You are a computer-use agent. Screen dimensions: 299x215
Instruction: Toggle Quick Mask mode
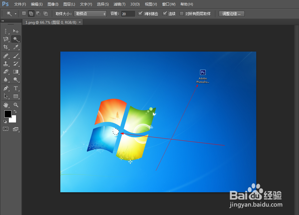pos(6,129)
